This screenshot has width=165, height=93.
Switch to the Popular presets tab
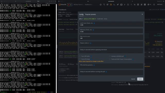tap(90, 14)
